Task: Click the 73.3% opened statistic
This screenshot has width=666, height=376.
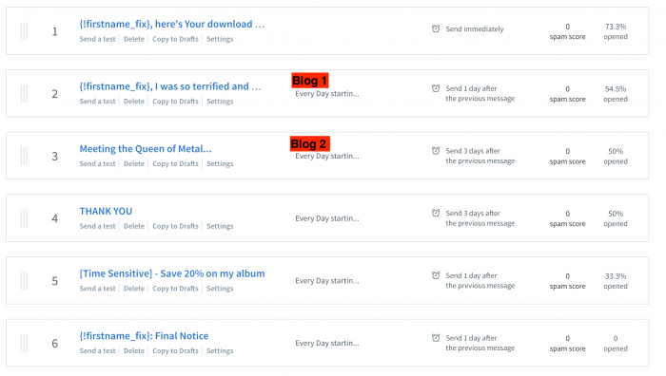Action: click(616, 31)
